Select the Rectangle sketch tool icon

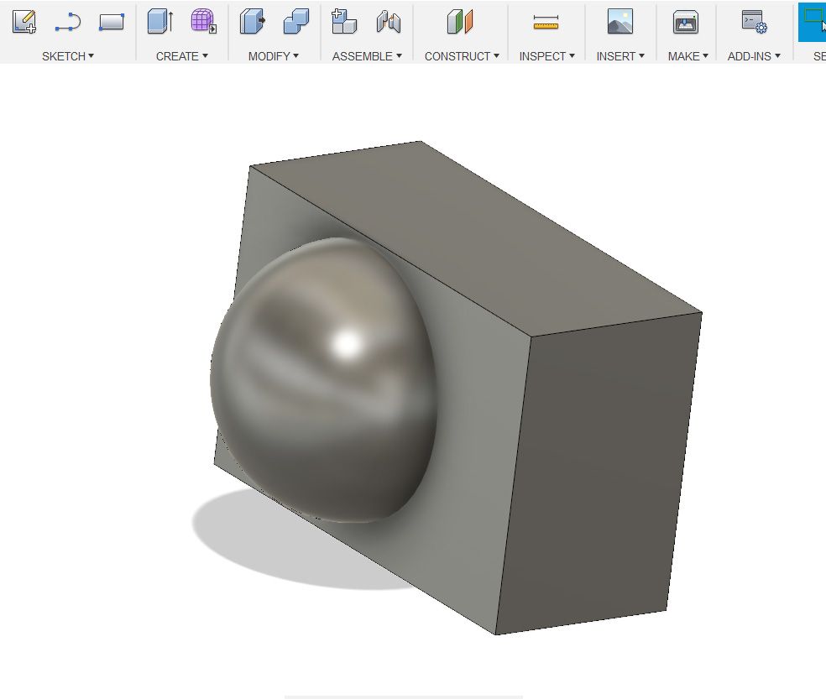point(112,22)
